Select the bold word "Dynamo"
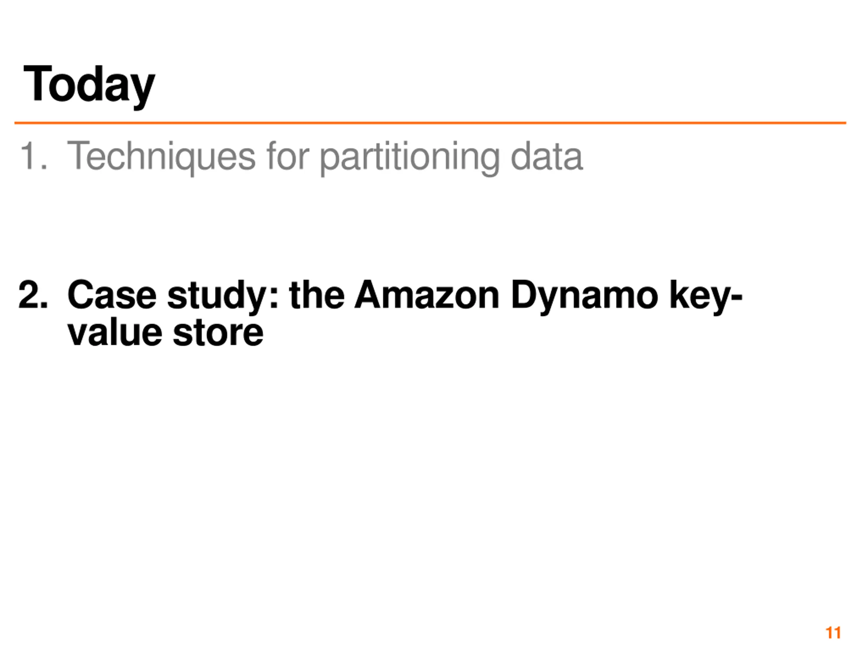 584,297
